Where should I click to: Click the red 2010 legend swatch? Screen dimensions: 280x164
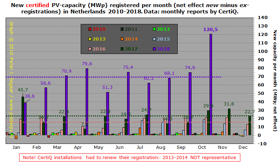coord(90,29)
